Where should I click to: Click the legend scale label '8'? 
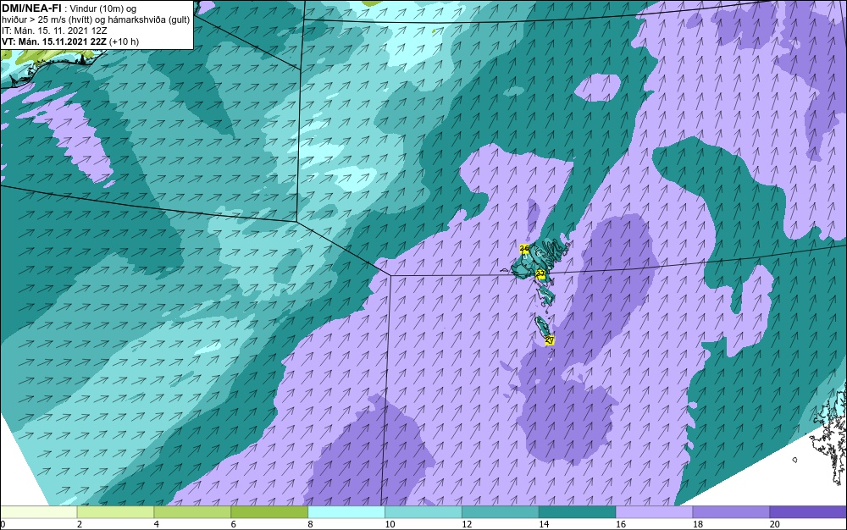point(310,524)
